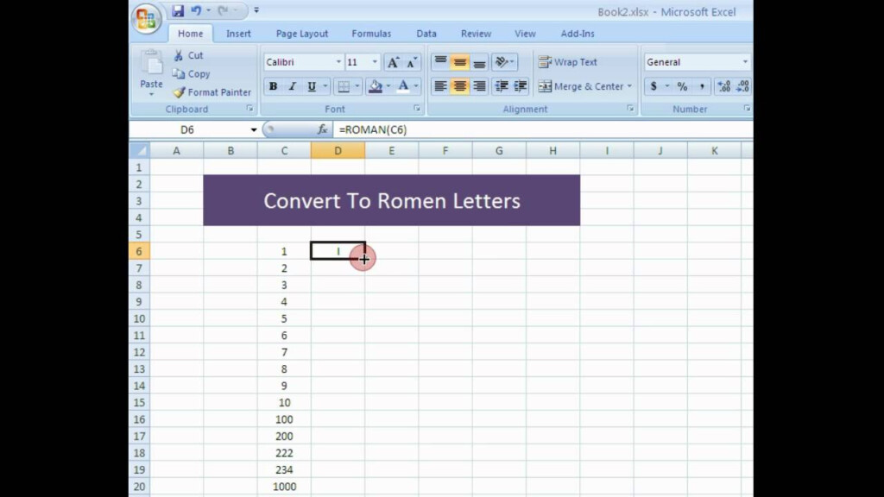Decrease cell indent
The height and width of the screenshot is (497, 884).
(x=502, y=86)
